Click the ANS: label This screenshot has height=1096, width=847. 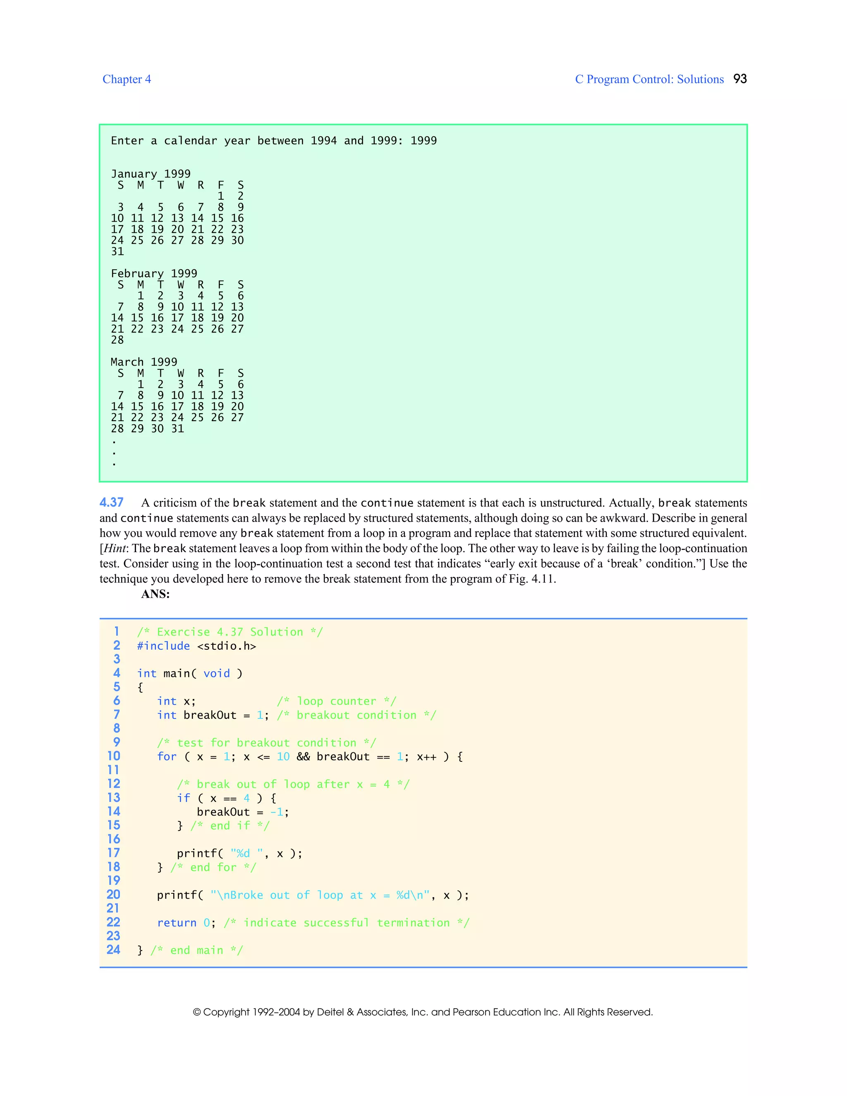[155, 594]
